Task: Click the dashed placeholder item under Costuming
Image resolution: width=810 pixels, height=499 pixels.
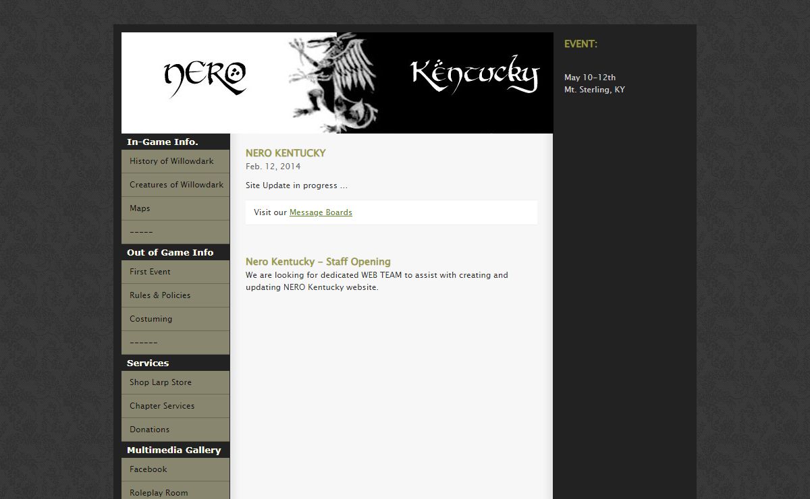Action: (x=175, y=343)
